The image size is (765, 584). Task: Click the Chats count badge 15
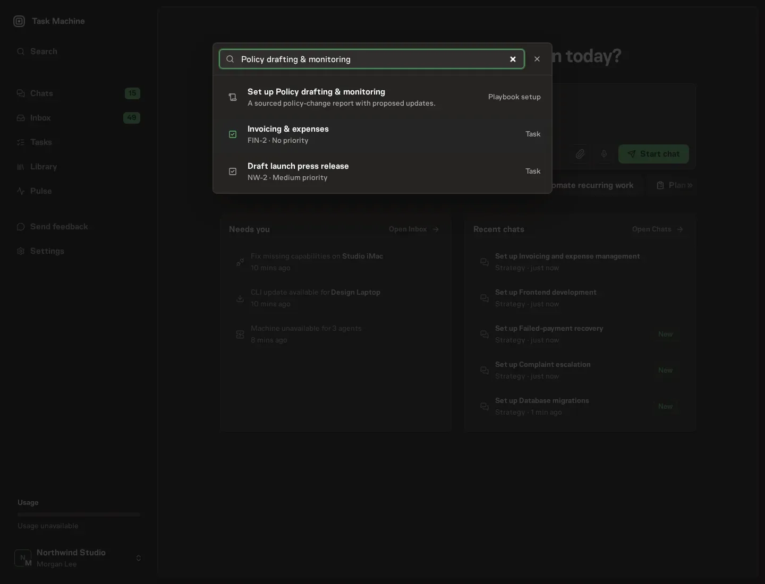click(x=132, y=93)
